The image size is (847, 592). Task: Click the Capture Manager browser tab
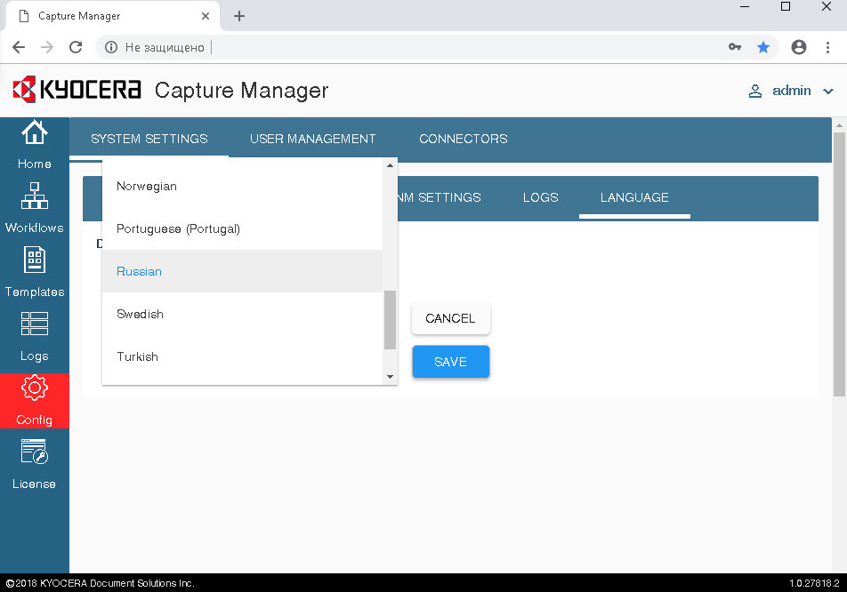click(114, 16)
